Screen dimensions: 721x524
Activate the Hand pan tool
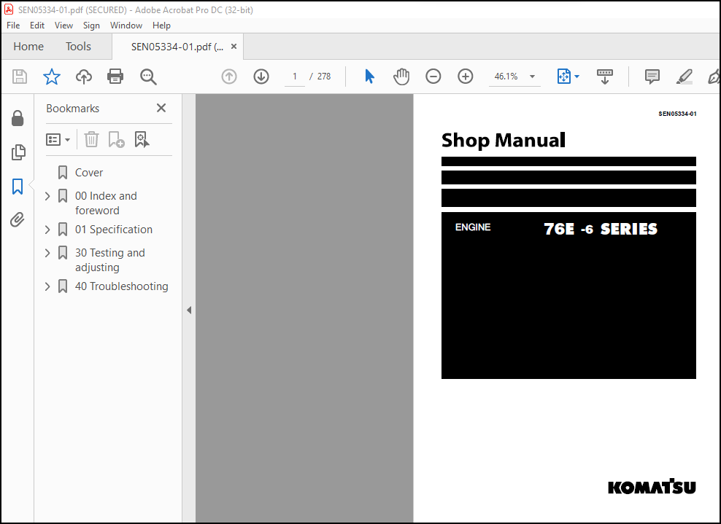(x=401, y=77)
